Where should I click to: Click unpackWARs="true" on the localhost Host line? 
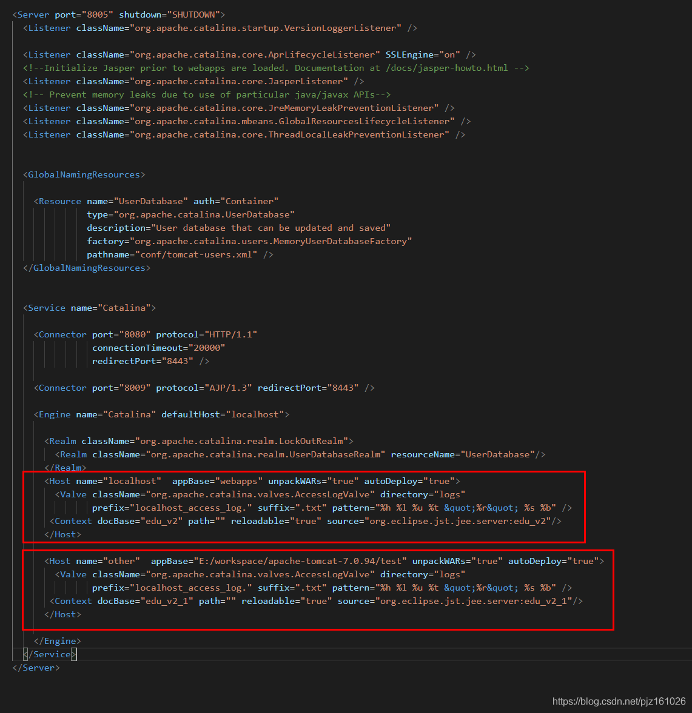[x=313, y=481]
